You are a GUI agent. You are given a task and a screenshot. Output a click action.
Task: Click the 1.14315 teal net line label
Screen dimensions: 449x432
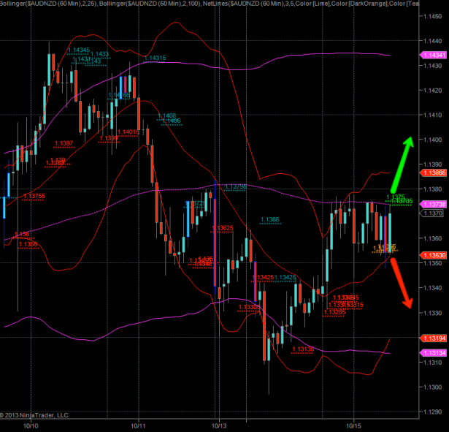[x=155, y=58]
